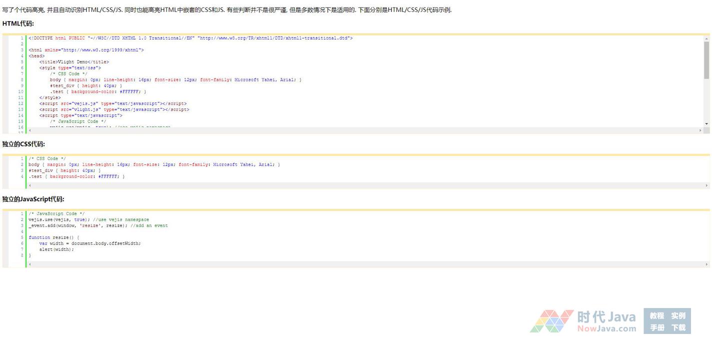Viewport: 712px width, 359px height.
Task: Open the 手册 link in the watermark
Action: pos(657,328)
